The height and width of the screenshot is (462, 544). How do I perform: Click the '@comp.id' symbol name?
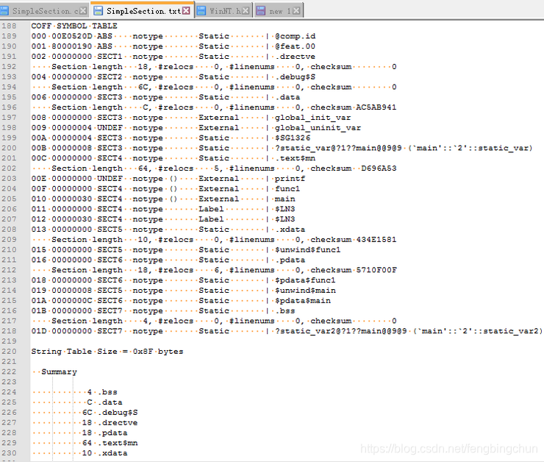pyautogui.click(x=296, y=36)
